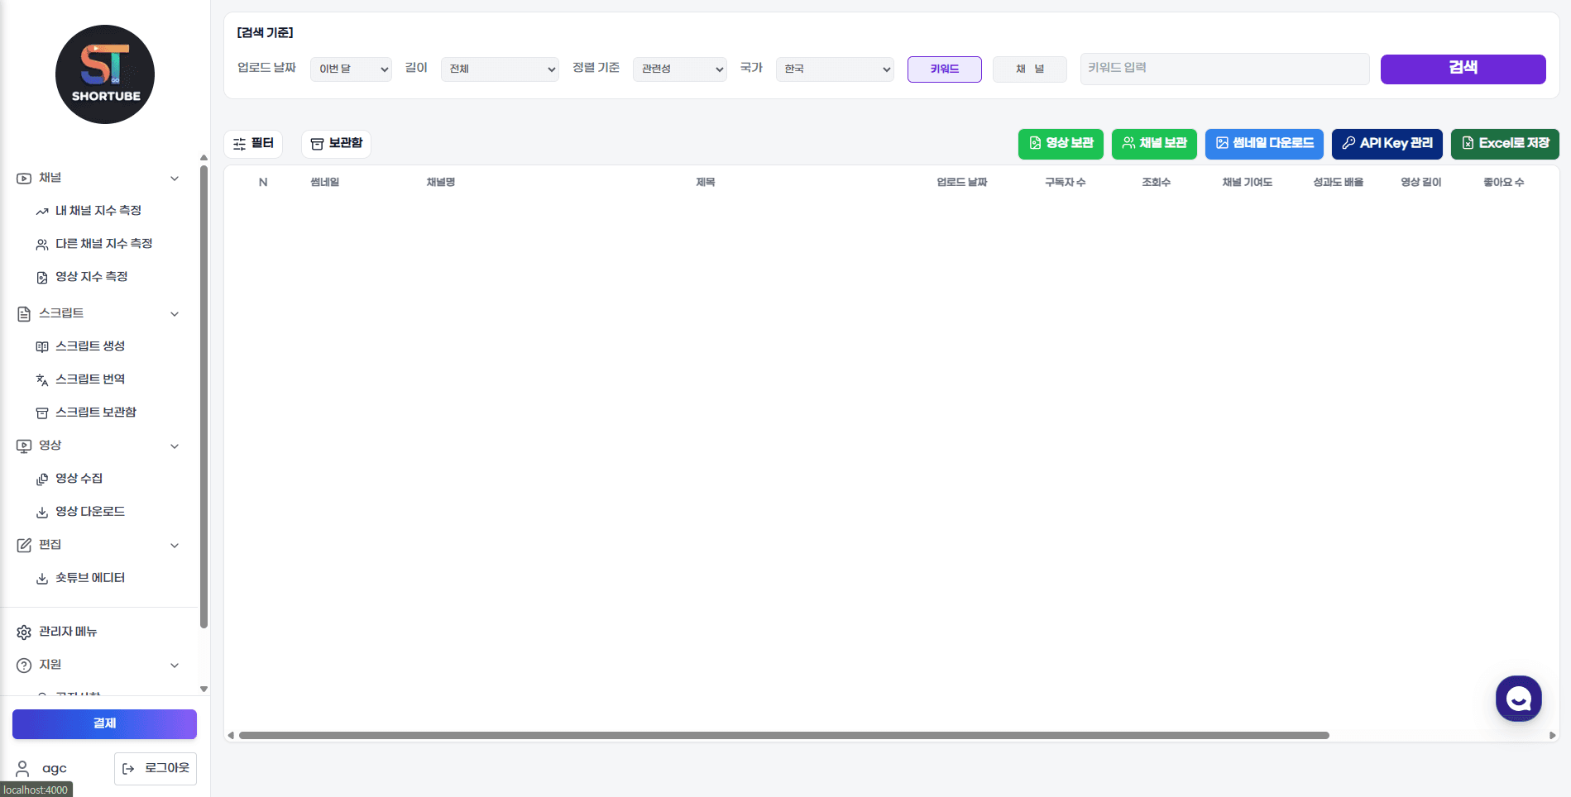Collapse the 스크립트 menu section
The width and height of the screenshot is (1571, 797).
coord(175,314)
